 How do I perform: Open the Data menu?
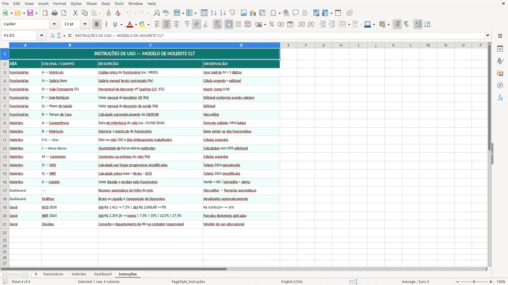point(105,3)
